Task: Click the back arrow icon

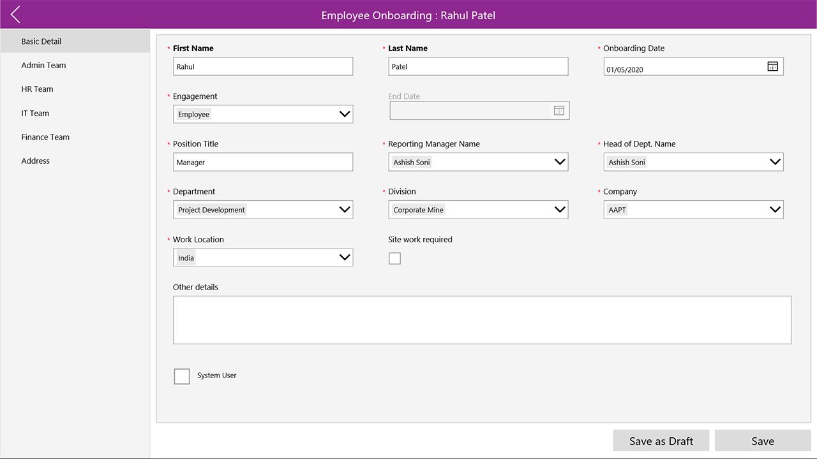Action: pyautogui.click(x=15, y=15)
